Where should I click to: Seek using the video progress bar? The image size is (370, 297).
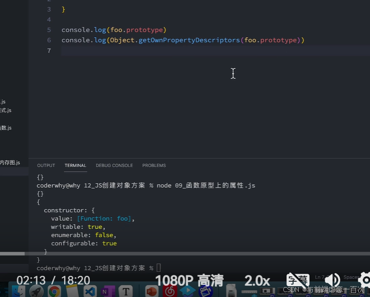[185, 254]
